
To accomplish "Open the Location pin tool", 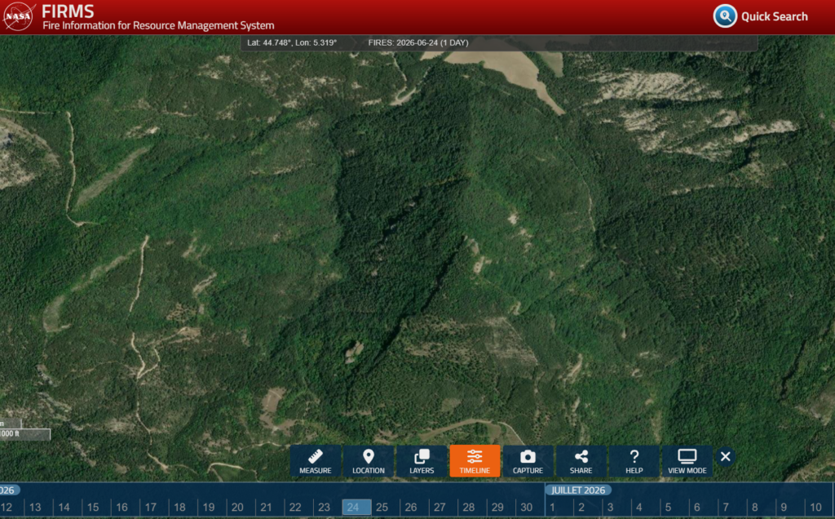I will coord(368,461).
